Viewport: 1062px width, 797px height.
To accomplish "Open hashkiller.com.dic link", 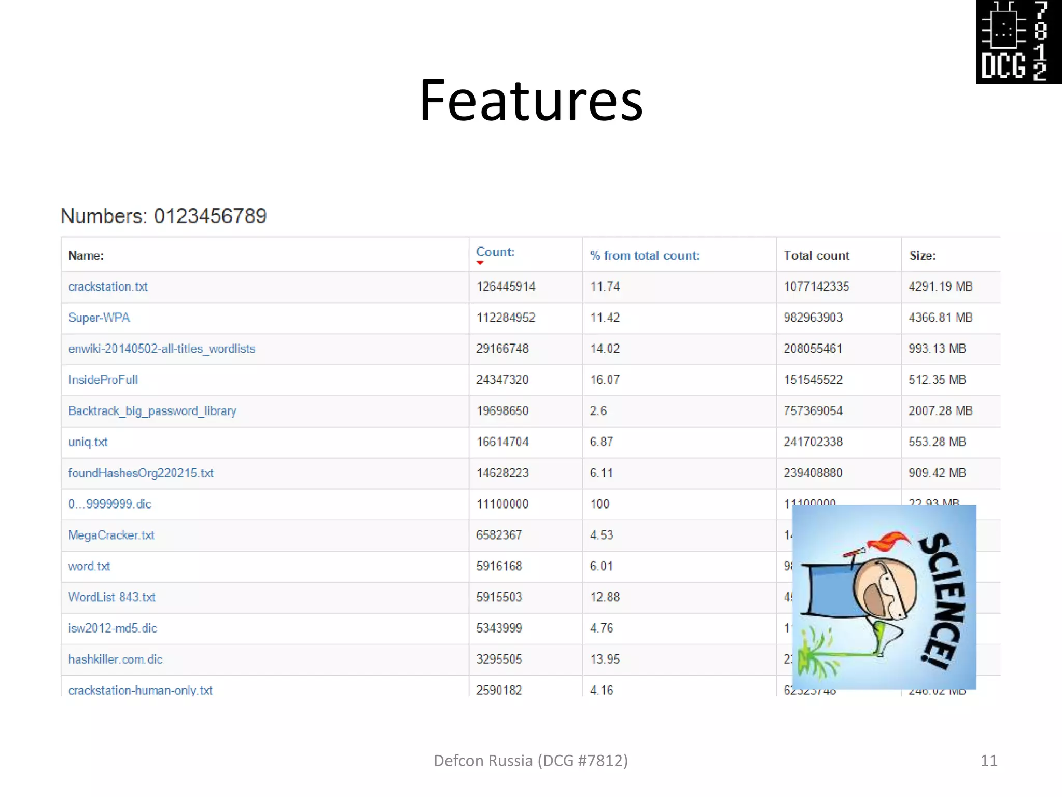I will tap(115, 659).
